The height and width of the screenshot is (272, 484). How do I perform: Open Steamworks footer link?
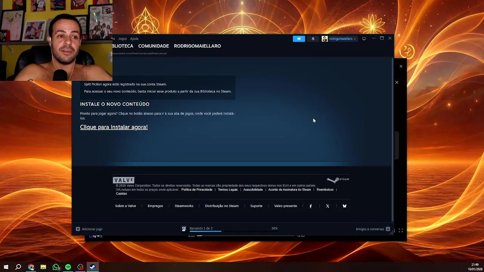[x=184, y=206]
